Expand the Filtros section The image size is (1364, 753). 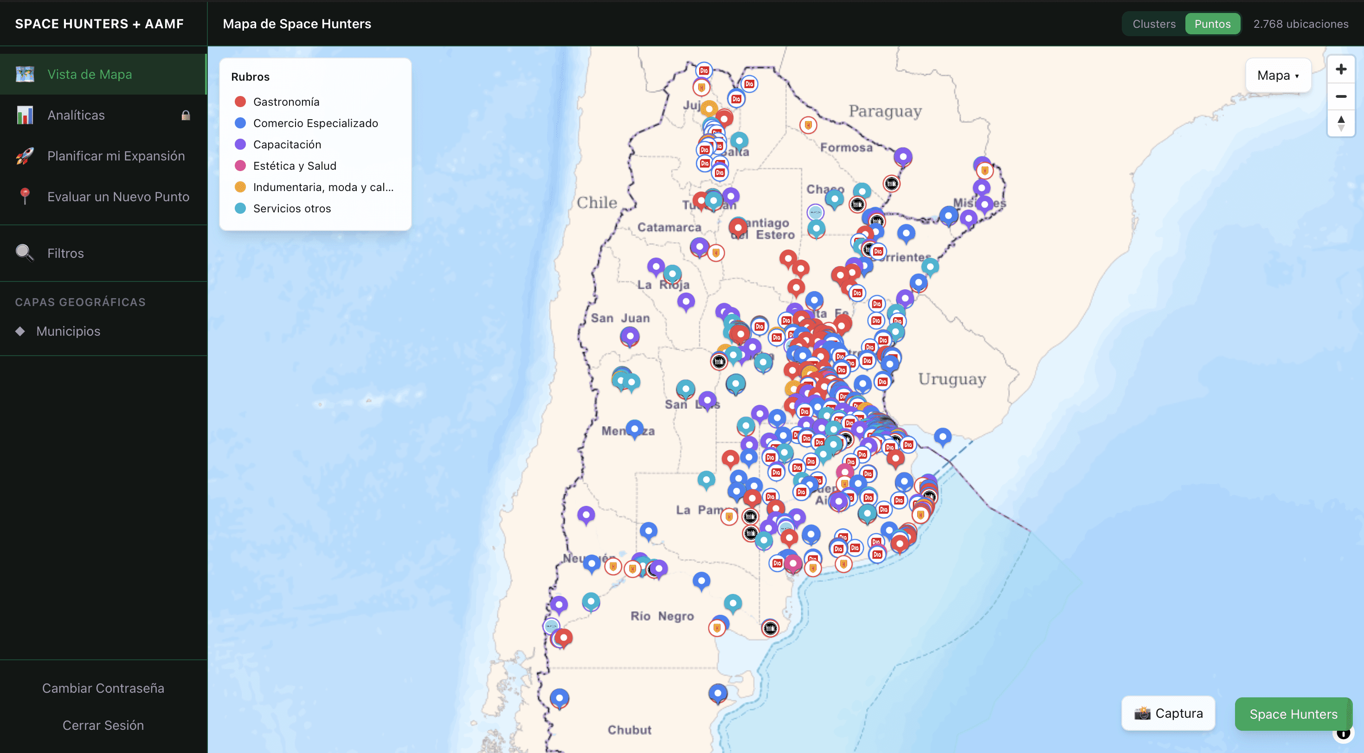click(x=66, y=254)
